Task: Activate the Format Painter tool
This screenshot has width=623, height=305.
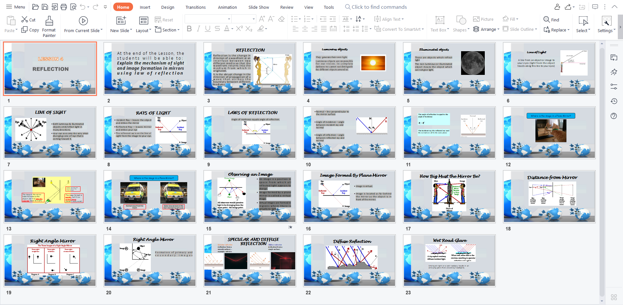Action: coord(49,27)
